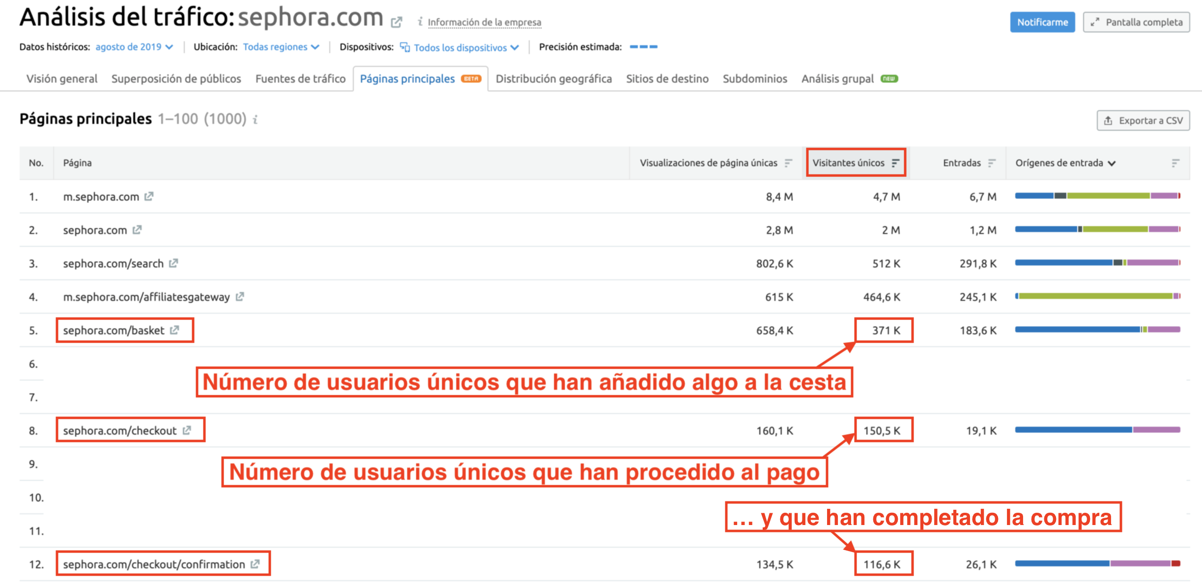Sort by Orígenes de entrada filter icon

pos(1175,163)
